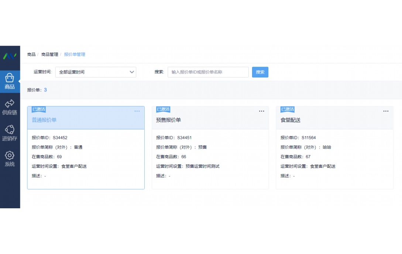Screen dimensions: 402x254
Task: Click the app logo at sidebar top
Action: pyautogui.click(x=10, y=55)
